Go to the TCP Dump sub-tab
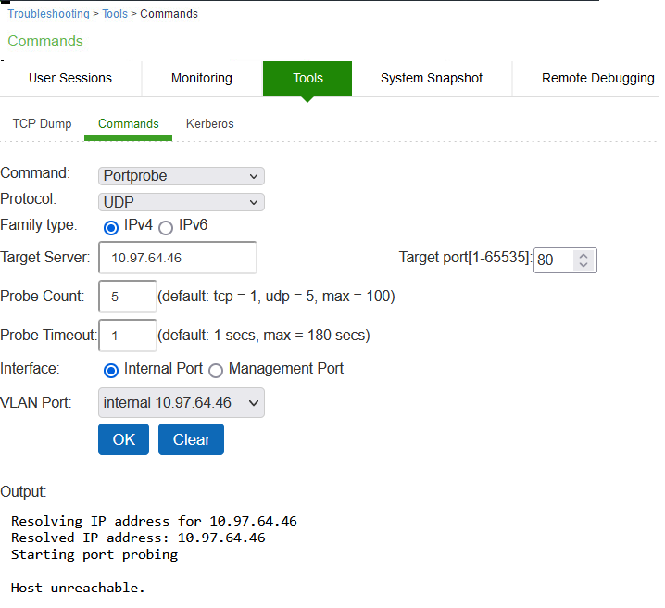This screenshot has height=608, width=665. pyautogui.click(x=42, y=124)
